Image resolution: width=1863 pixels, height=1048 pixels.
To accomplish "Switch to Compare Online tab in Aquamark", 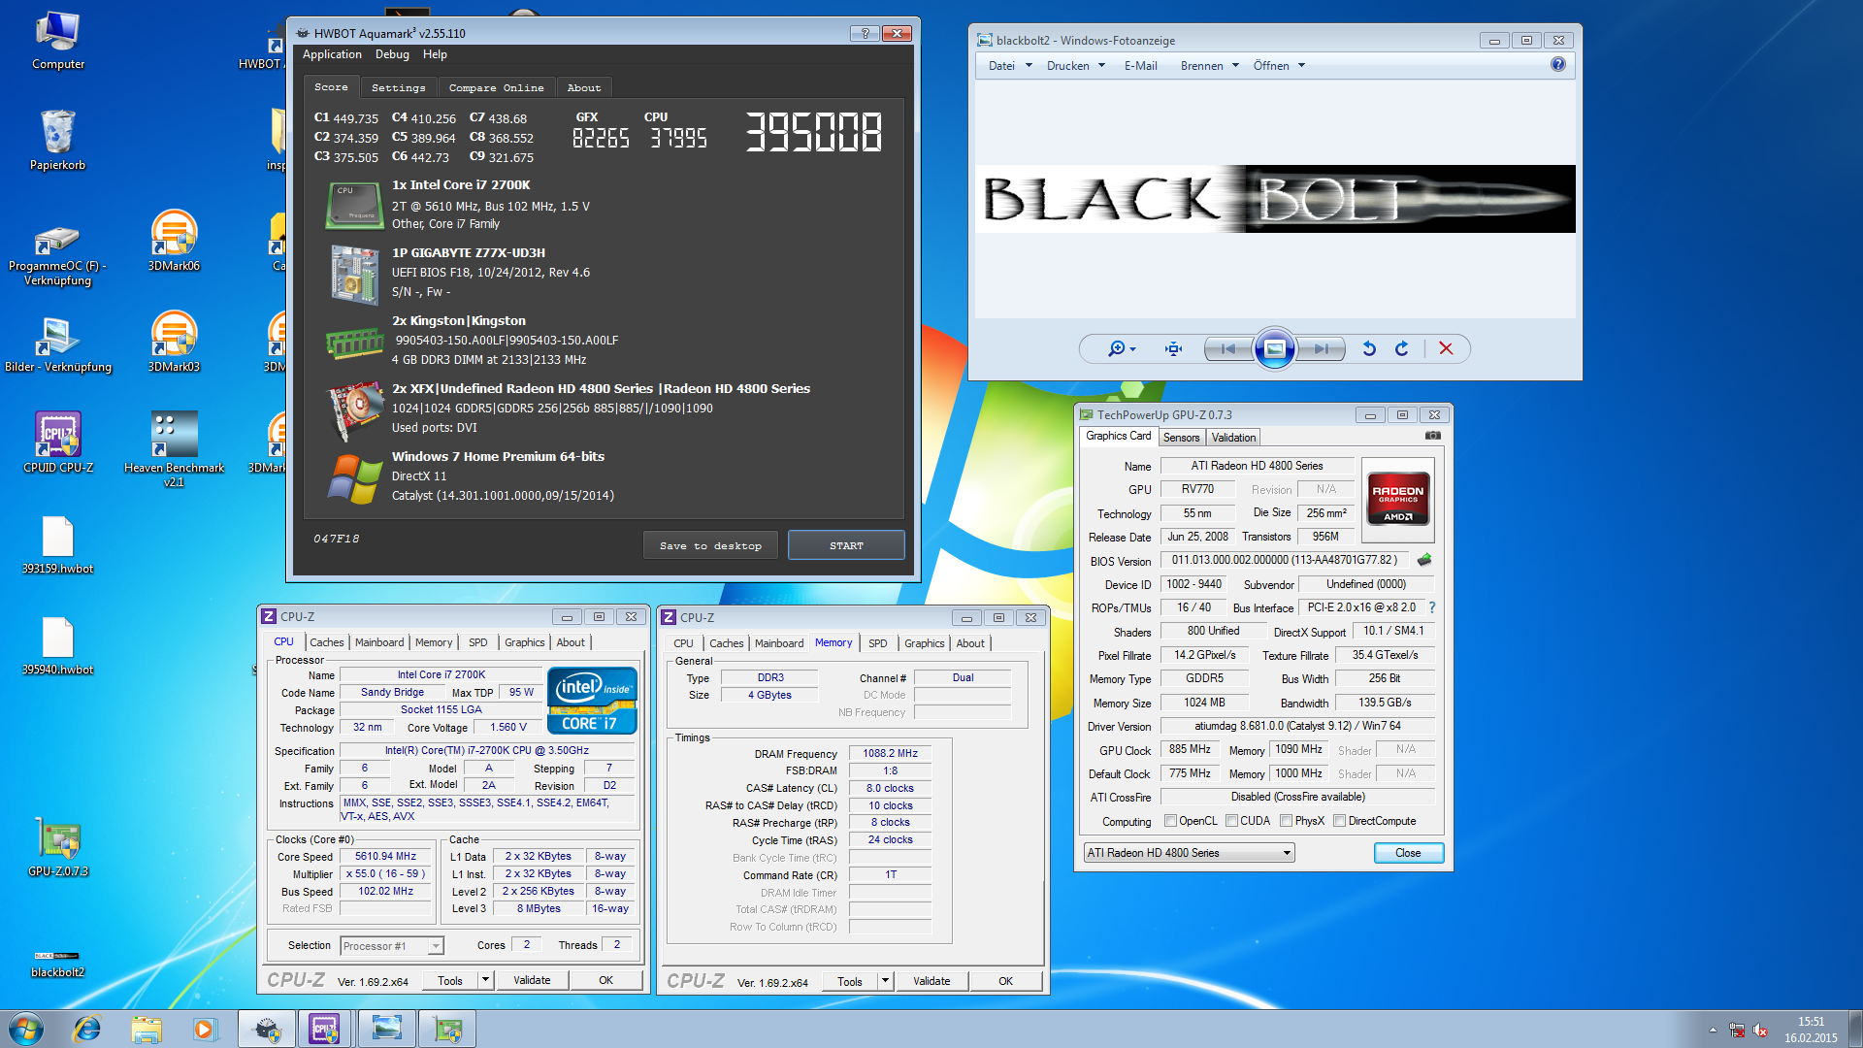I will coord(496,87).
